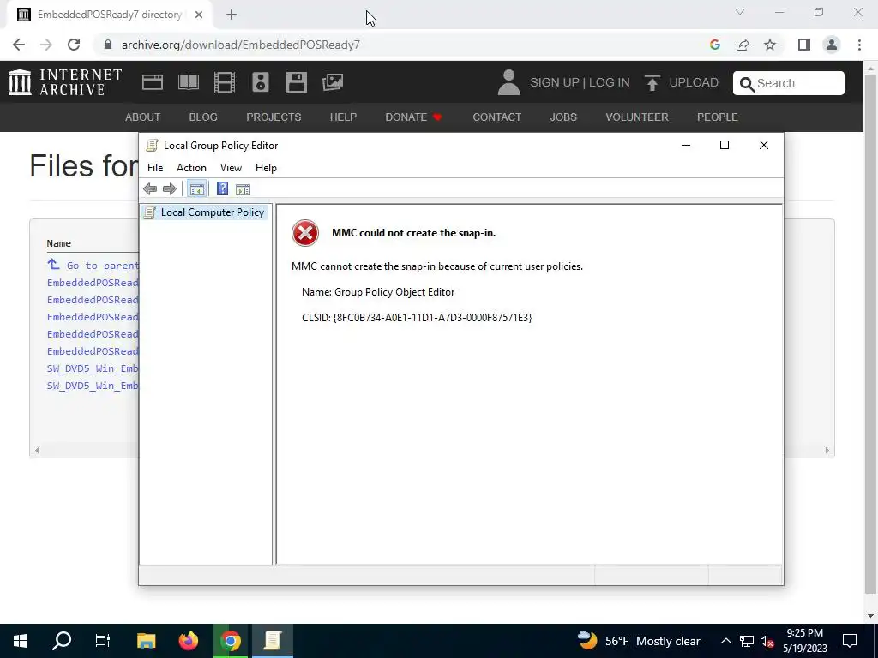The image size is (878, 658).
Task: Open Software floppy icon in Archive header
Action: [x=296, y=82]
